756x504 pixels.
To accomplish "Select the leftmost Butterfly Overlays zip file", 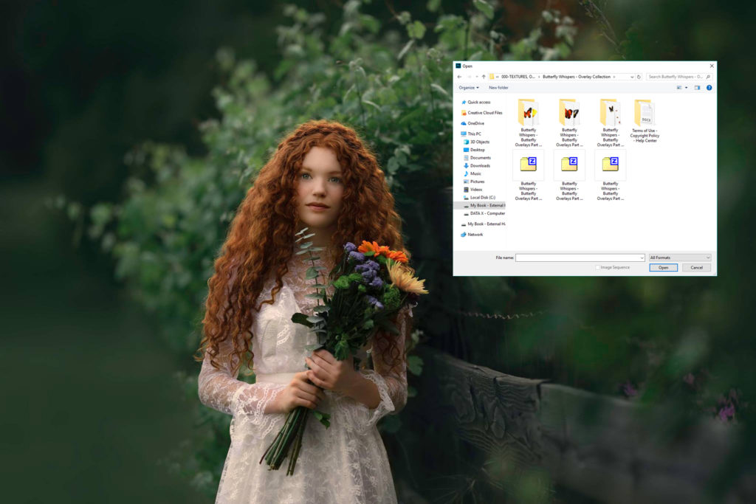I will click(529, 176).
